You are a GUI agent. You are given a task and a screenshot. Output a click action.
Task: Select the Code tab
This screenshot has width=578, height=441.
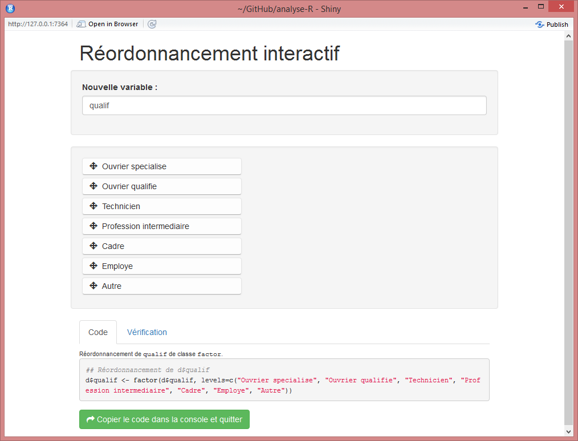tap(98, 332)
